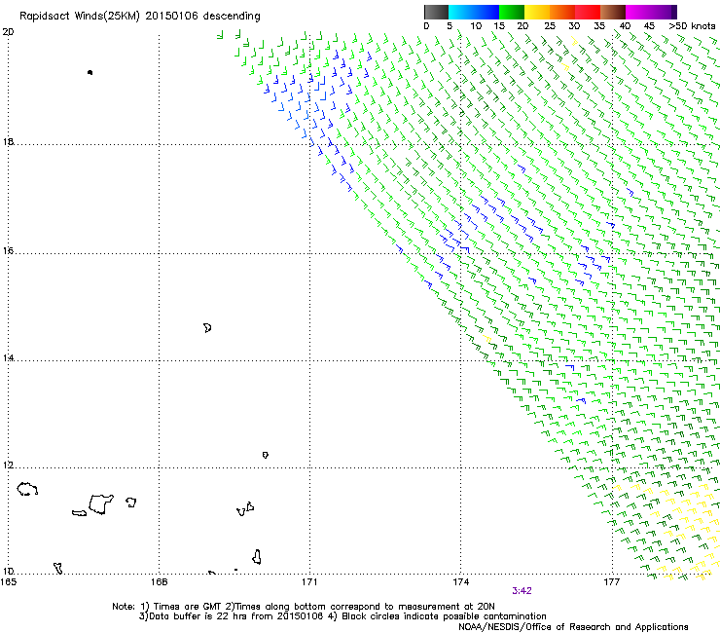
Task: Click the brown 35-40 knots color bar segment
Action: pyautogui.click(x=613, y=12)
